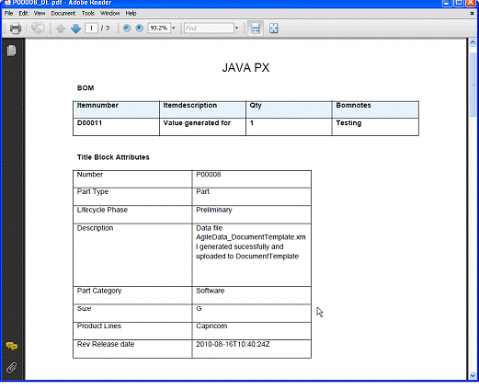Open the Edit menu
479x389 pixels.
coord(23,14)
